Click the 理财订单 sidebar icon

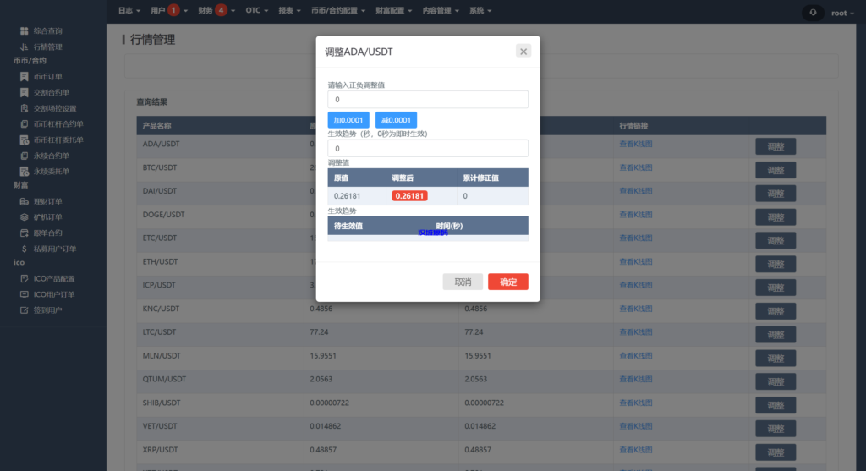(24, 201)
